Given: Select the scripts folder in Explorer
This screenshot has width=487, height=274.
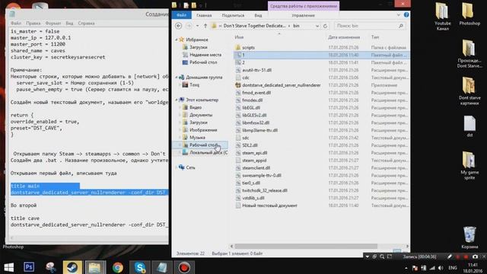Looking at the screenshot, I should [248, 47].
